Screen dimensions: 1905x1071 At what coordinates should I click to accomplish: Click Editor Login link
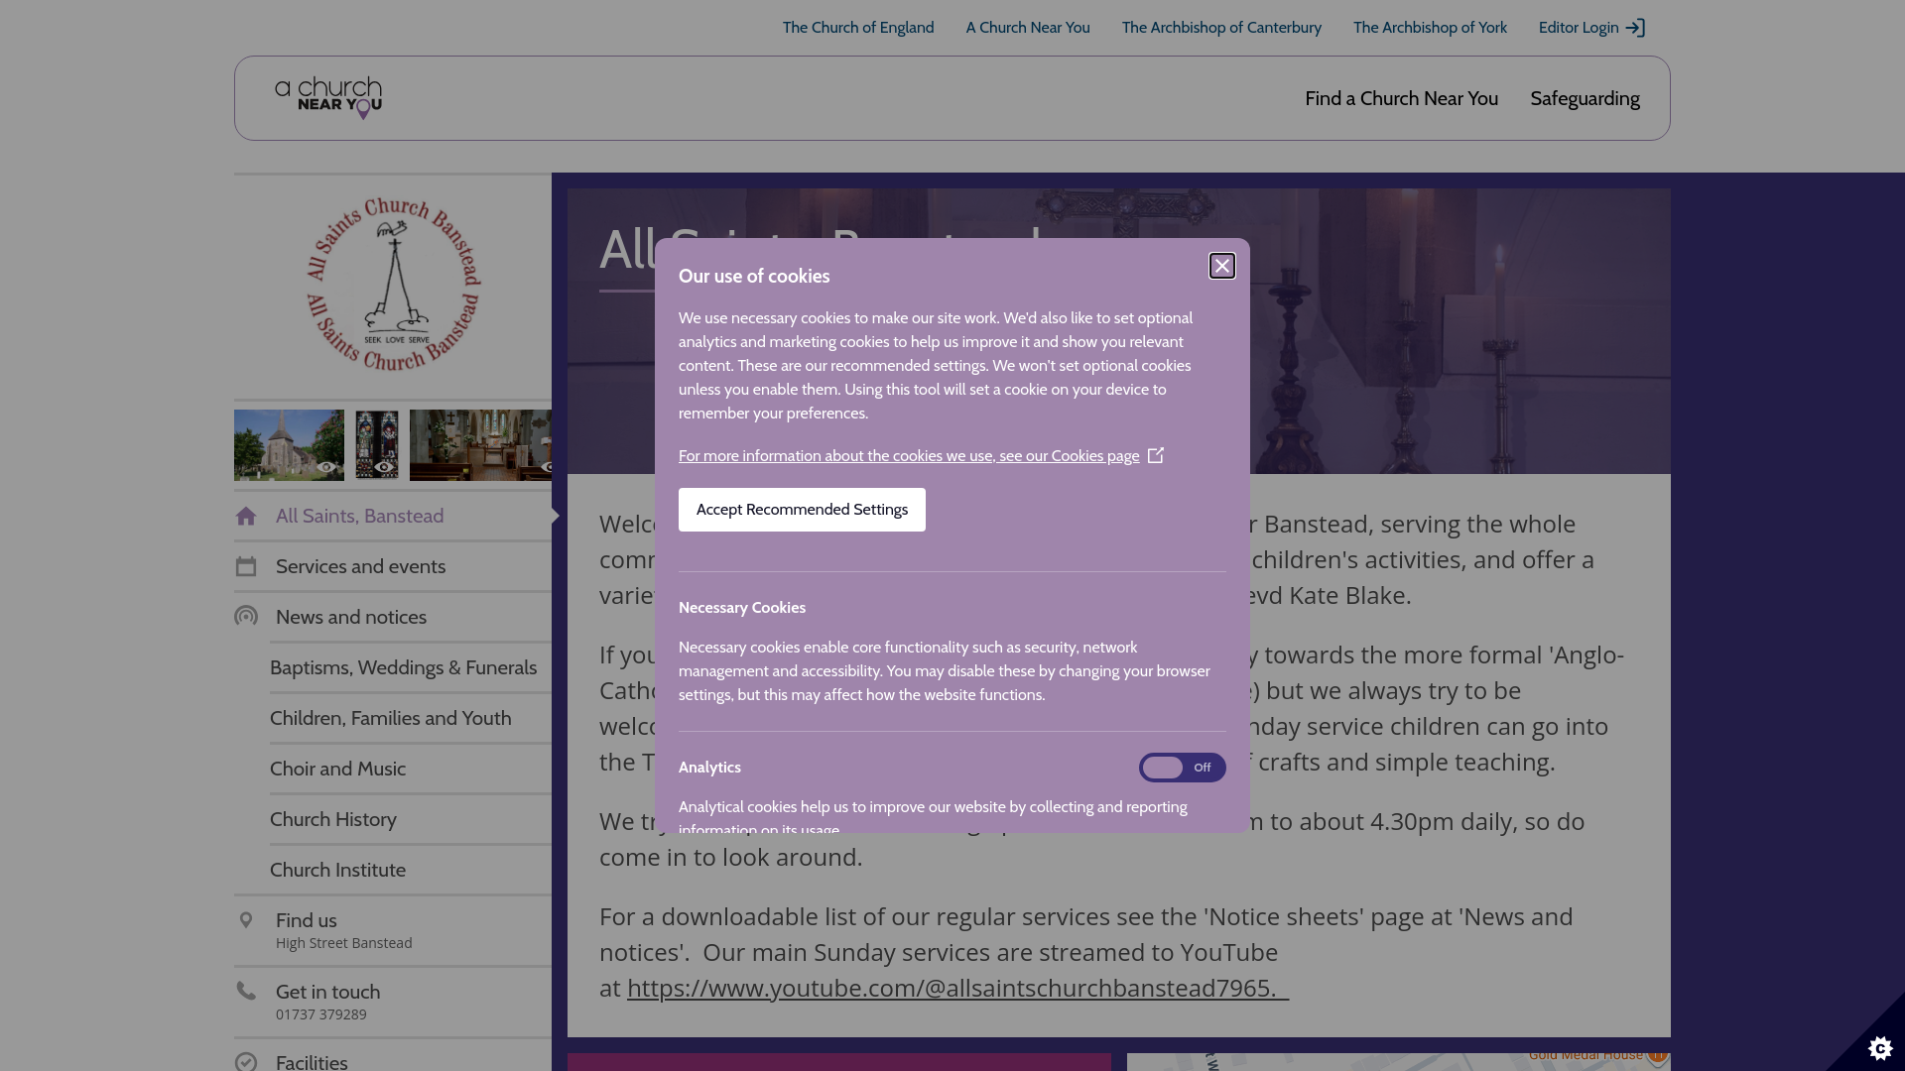point(1579,28)
